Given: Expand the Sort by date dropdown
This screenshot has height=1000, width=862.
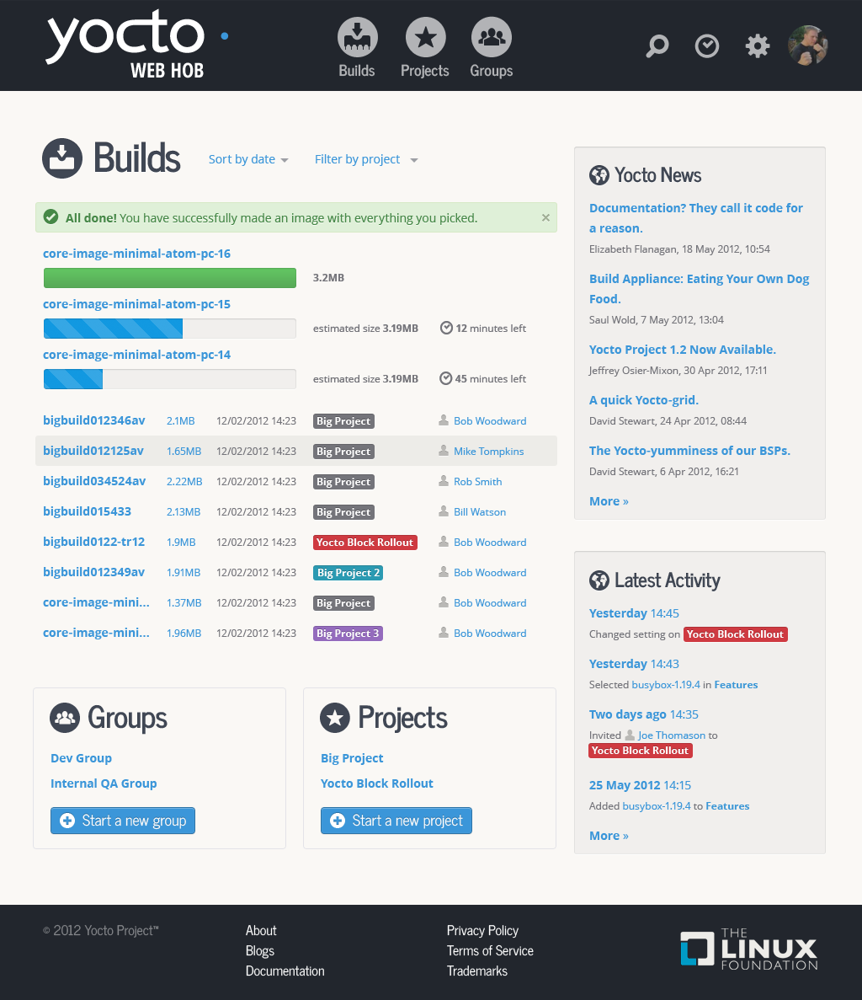Looking at the screenshot, I should click(248, 159).
